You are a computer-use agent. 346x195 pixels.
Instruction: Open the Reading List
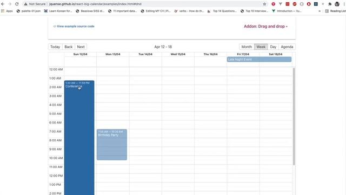coord(335,11)
